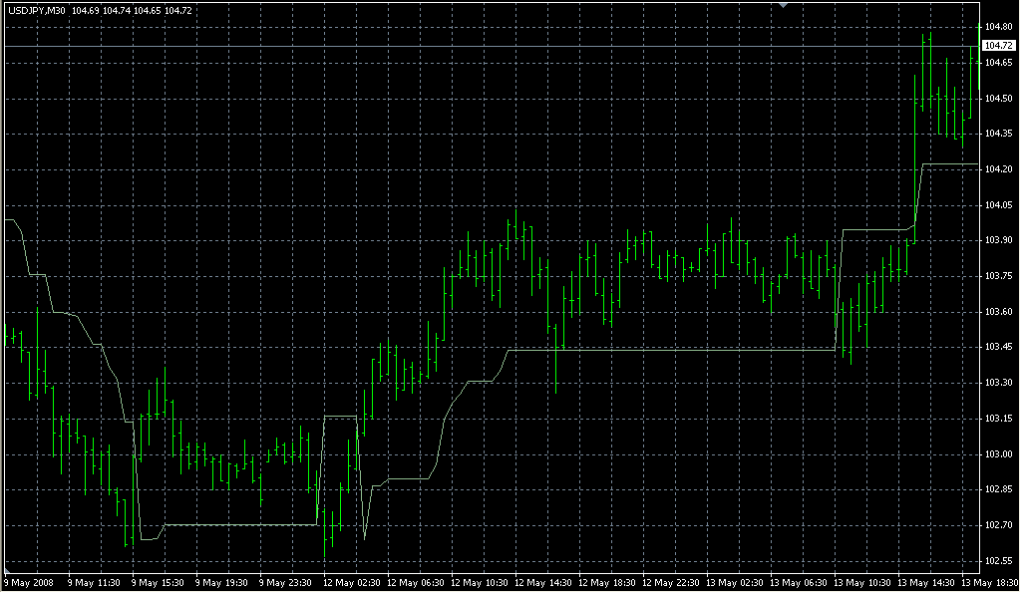Click the 102.55 price scale label
The width and height of the screenshot is (1021, 592).
997,561
